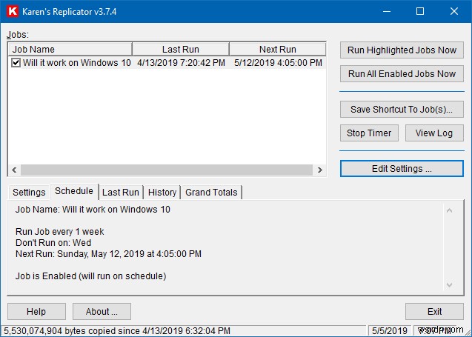Click the Karen's Replicator K logo icon

point(13,11)
